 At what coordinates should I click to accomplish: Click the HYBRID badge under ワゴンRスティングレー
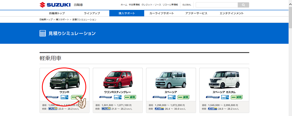[x=106, y=97]
